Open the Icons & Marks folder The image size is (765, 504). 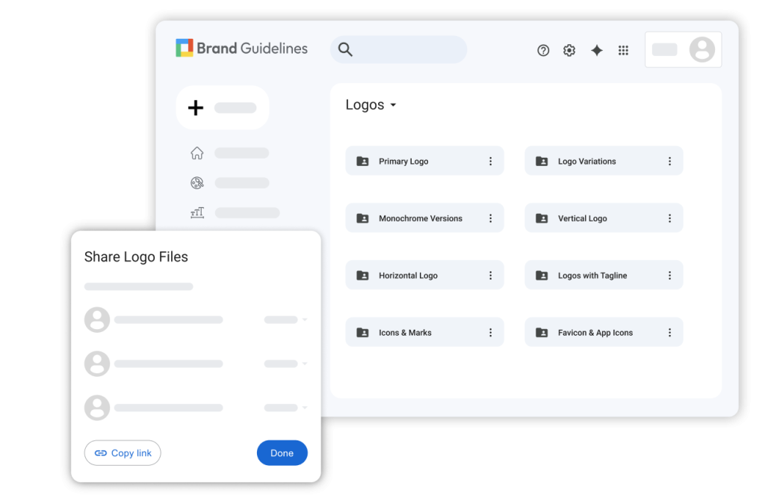pyautogui.click(x=405, y=333)
